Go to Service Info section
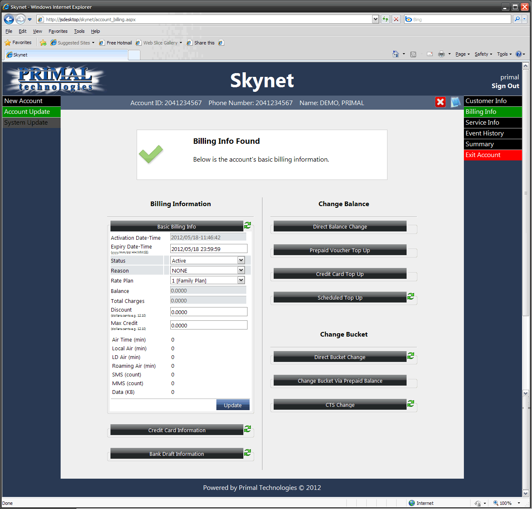Image resolution: width=532 pixels, height=509 pixels. click(493, 123)
